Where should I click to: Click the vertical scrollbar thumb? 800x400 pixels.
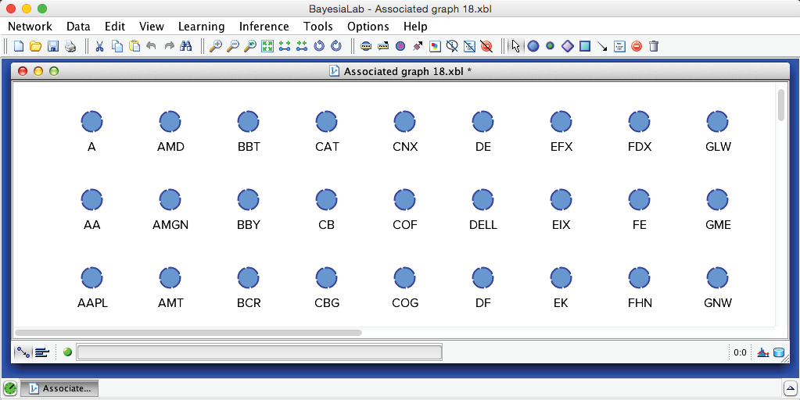780,105
